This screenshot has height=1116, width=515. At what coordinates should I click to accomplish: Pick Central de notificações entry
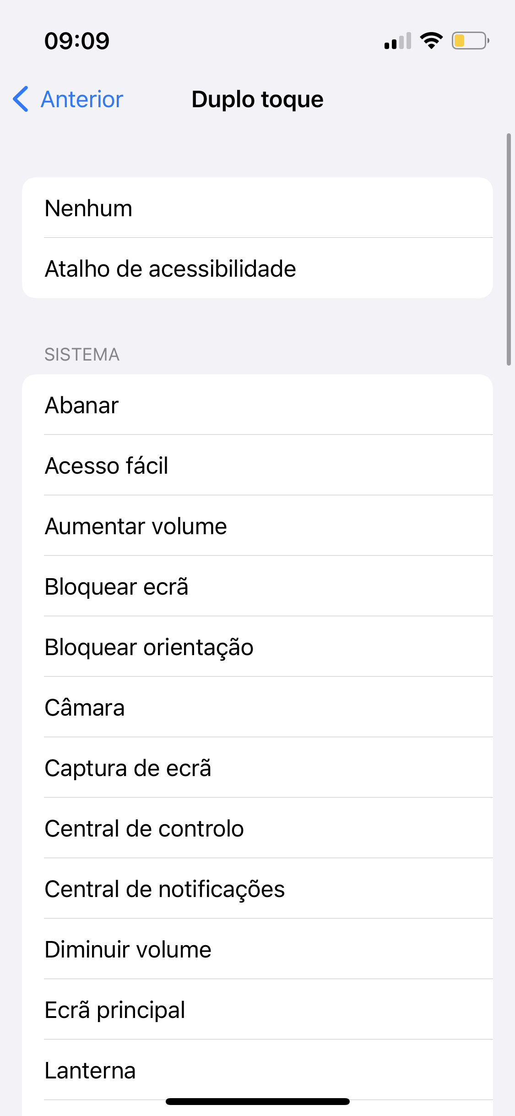257,889
